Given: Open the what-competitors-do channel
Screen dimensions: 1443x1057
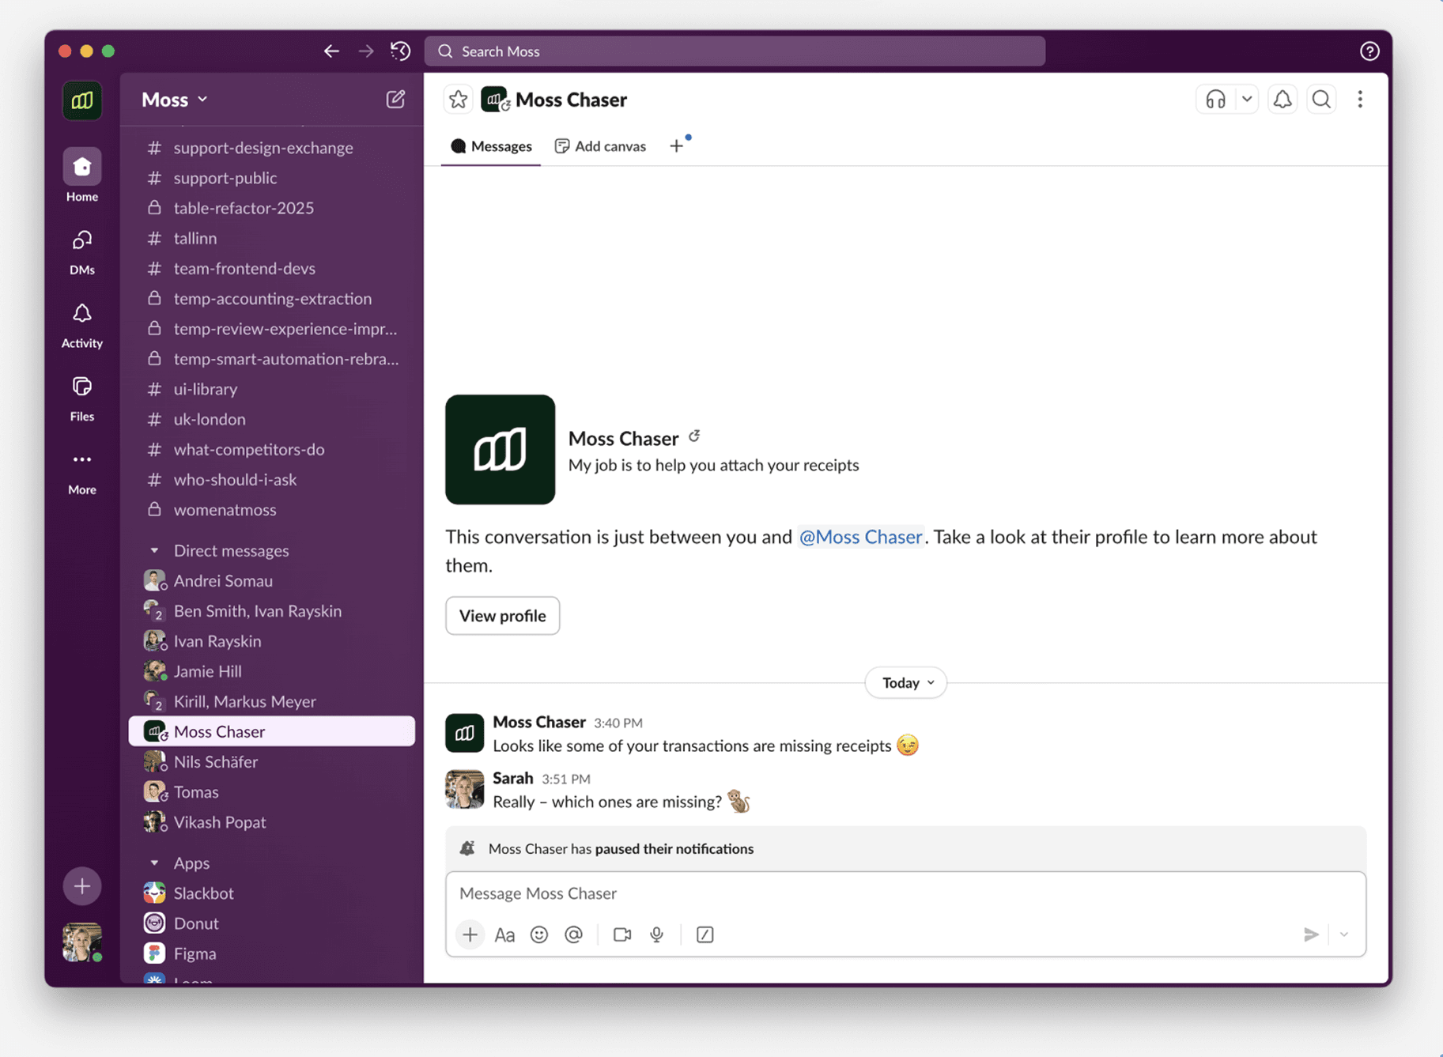Looking at the screenshot, I should pos(271,449).
